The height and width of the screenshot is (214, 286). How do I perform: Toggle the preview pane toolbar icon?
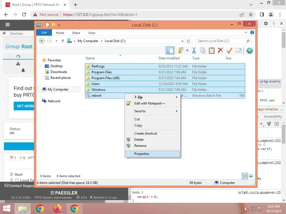(170, 50)
